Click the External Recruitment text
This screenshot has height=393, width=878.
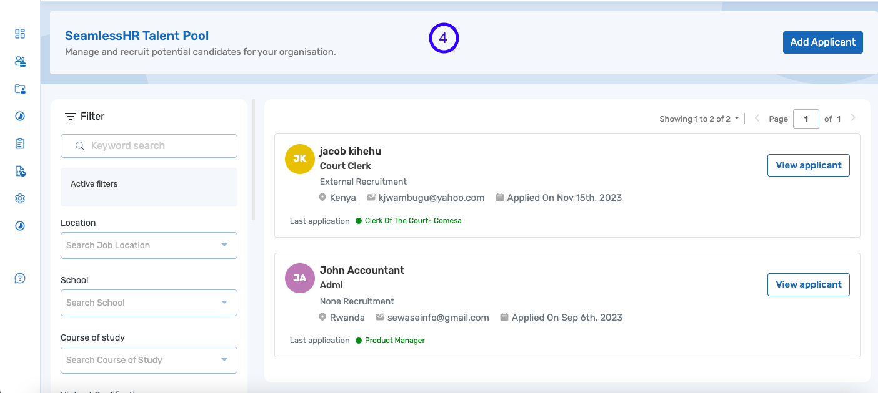(x=363, y=182)
